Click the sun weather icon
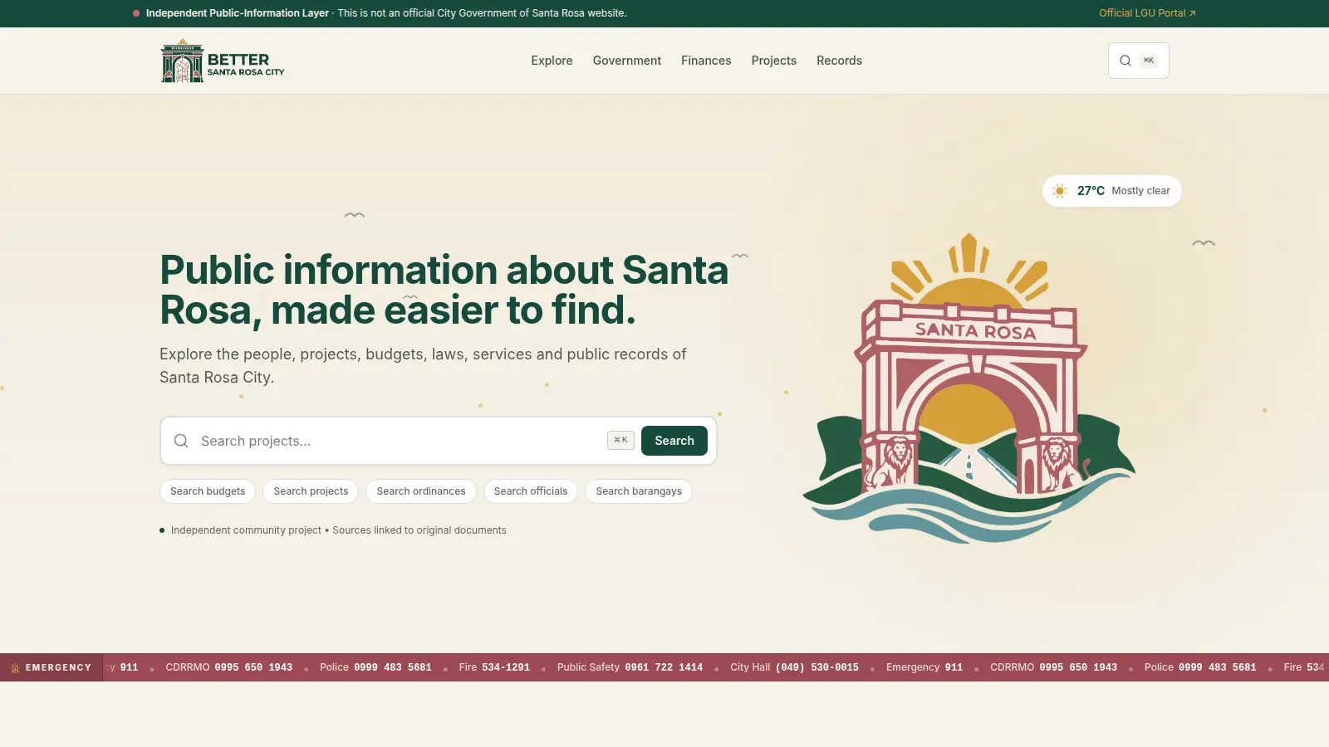 point(1060,191)
